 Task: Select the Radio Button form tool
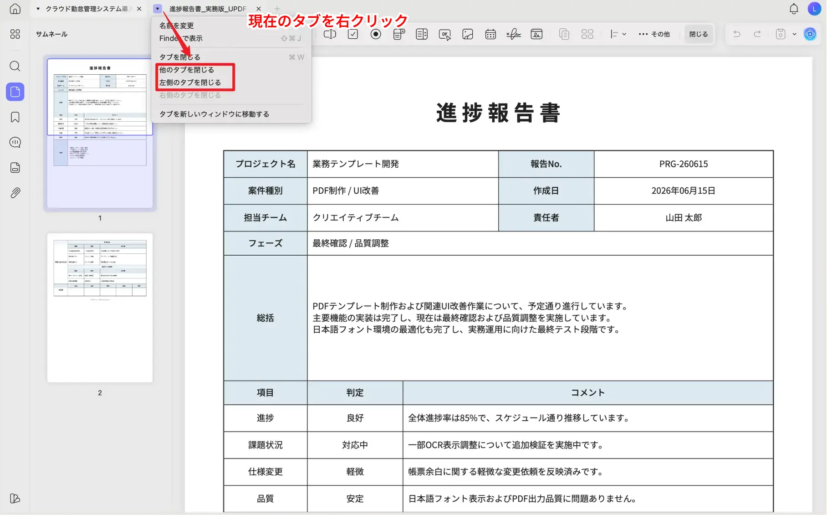click(376, 34)
